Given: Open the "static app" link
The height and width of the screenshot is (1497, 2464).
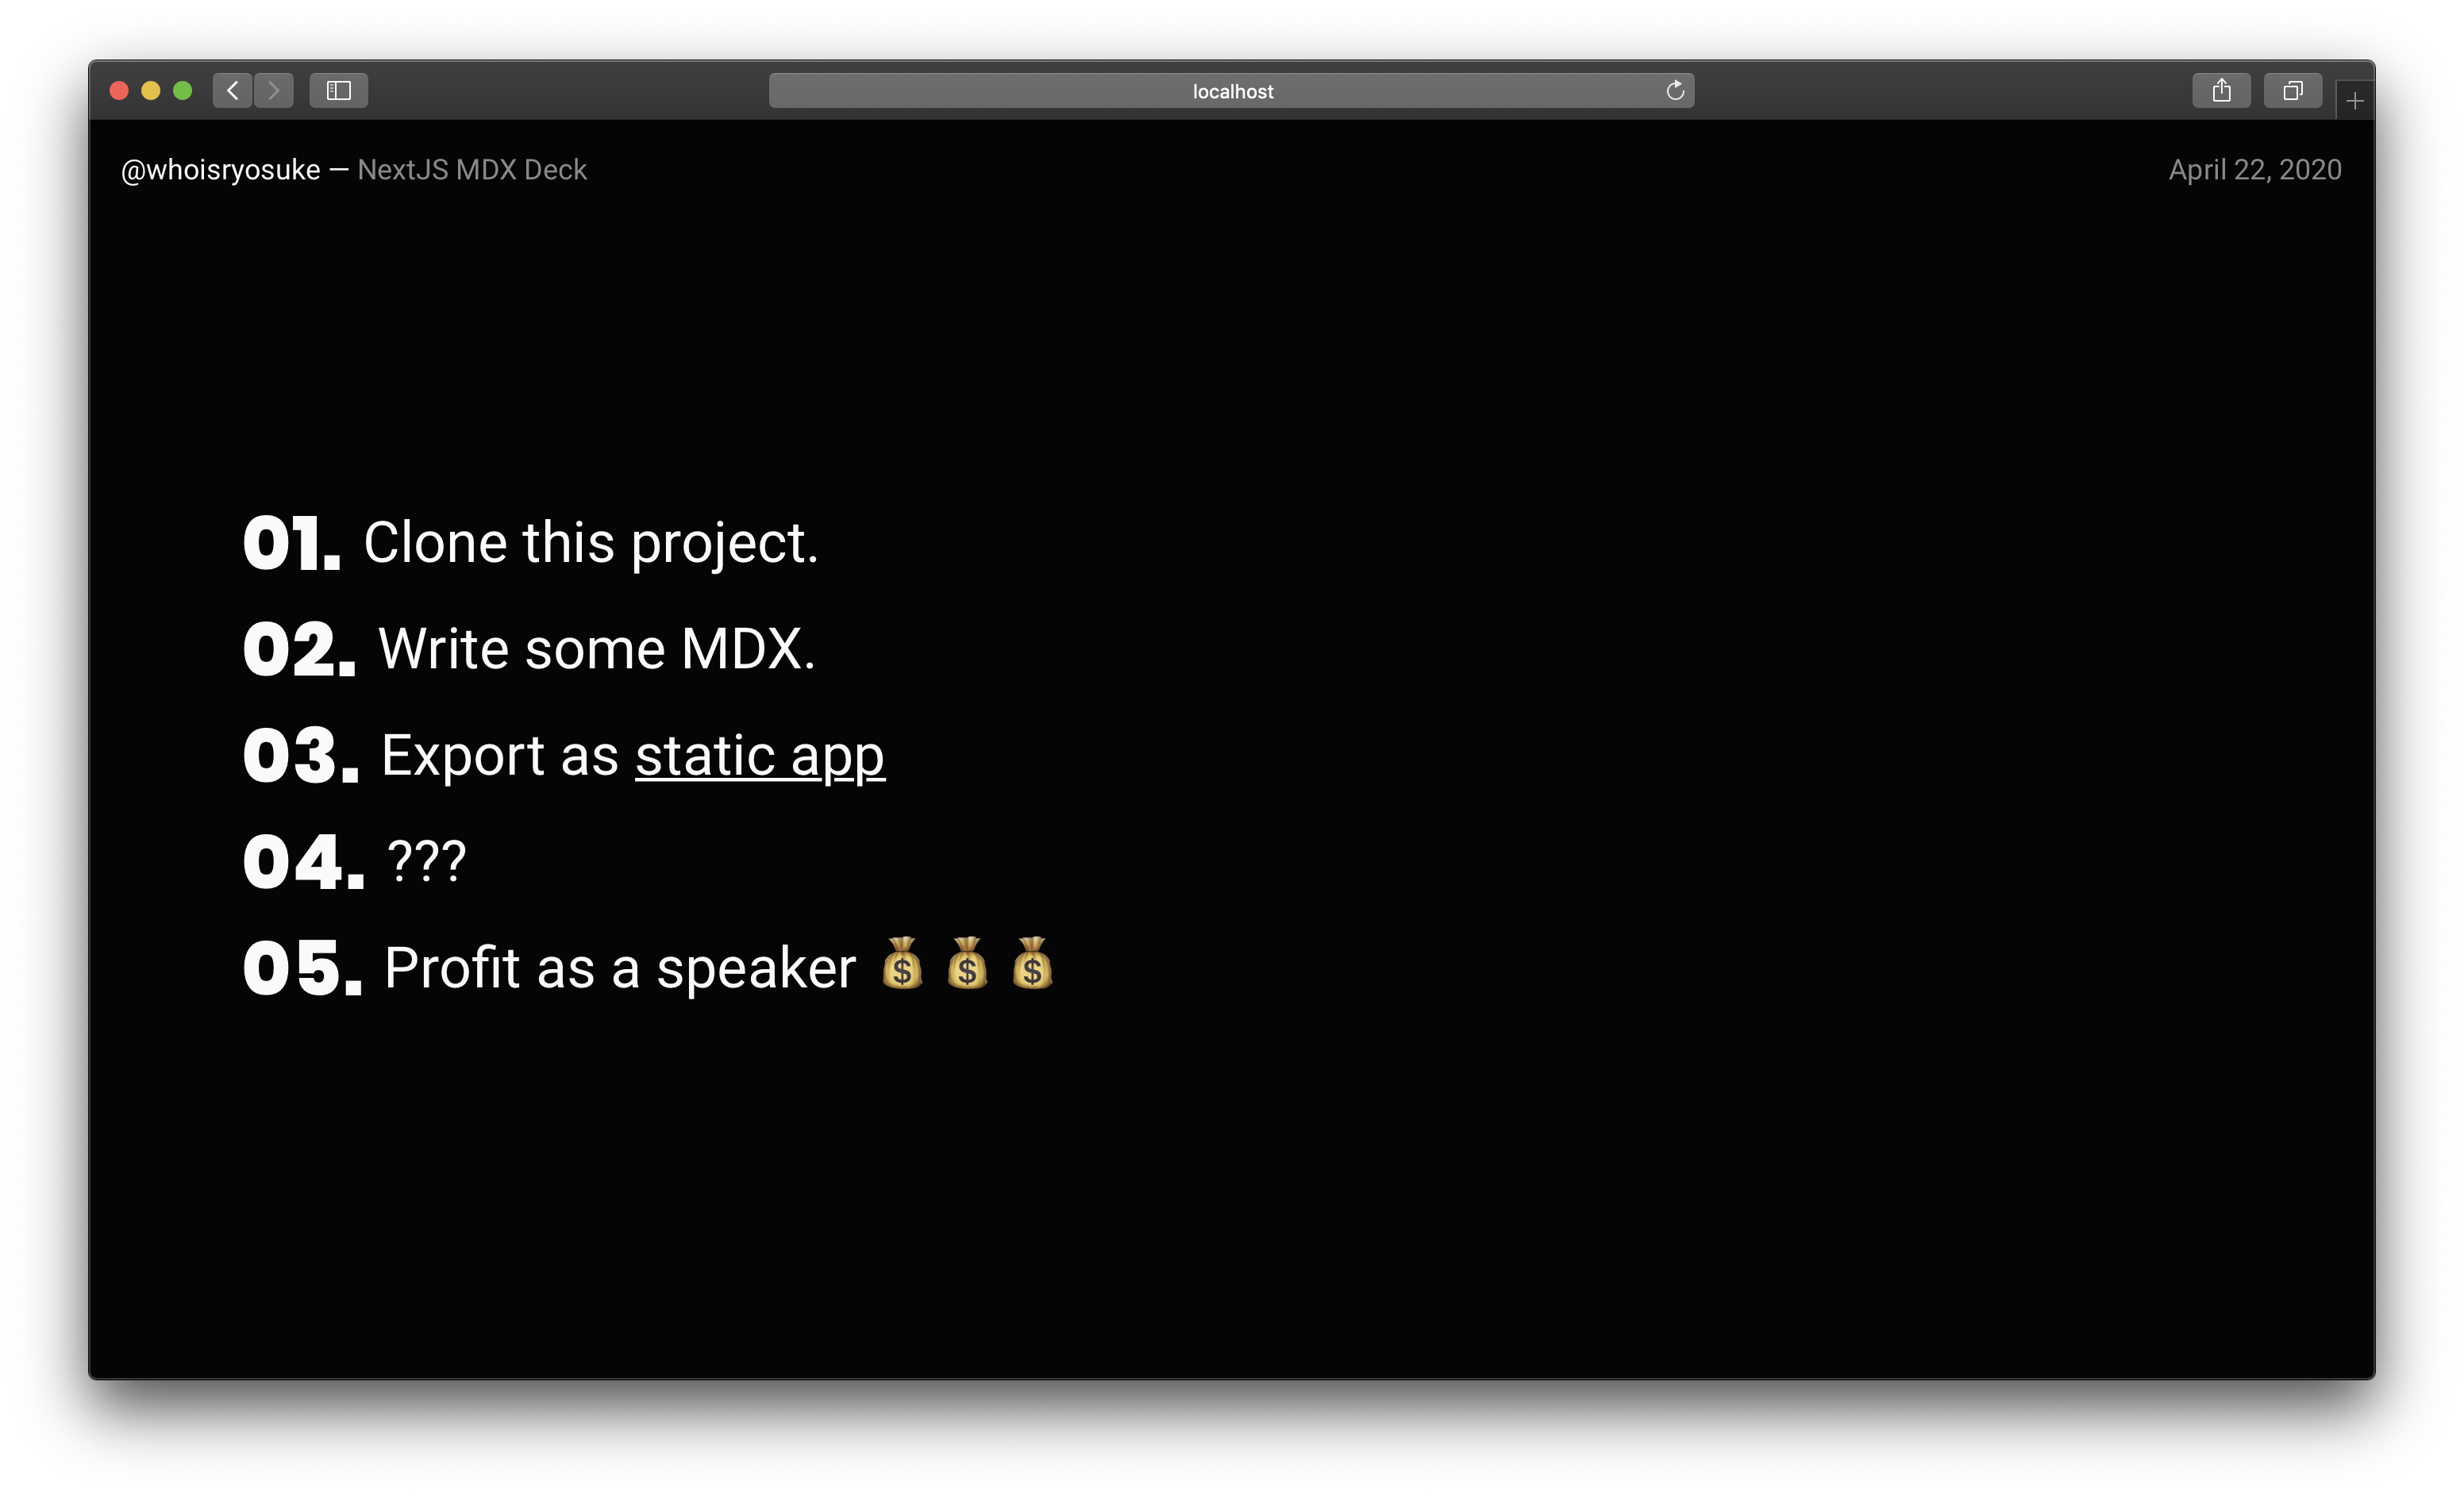Looking at the screenshot, I should (x=760, y=756).
